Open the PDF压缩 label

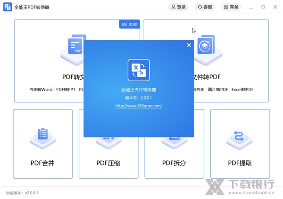pos(108,163)
